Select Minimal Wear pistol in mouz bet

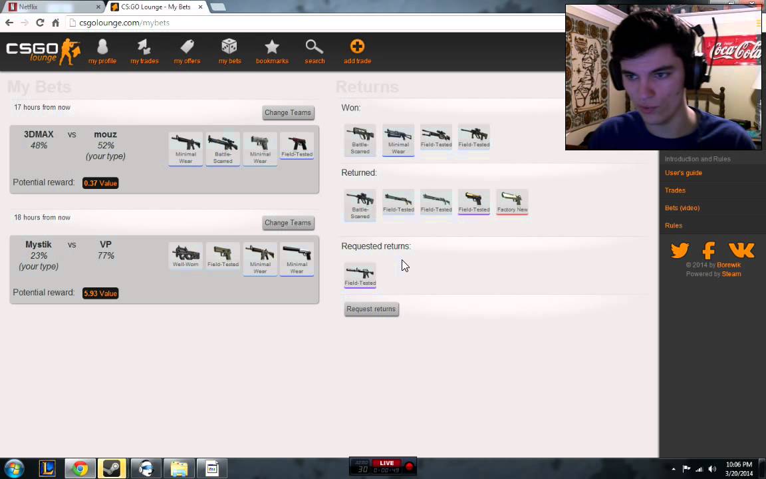coord(260,149)
